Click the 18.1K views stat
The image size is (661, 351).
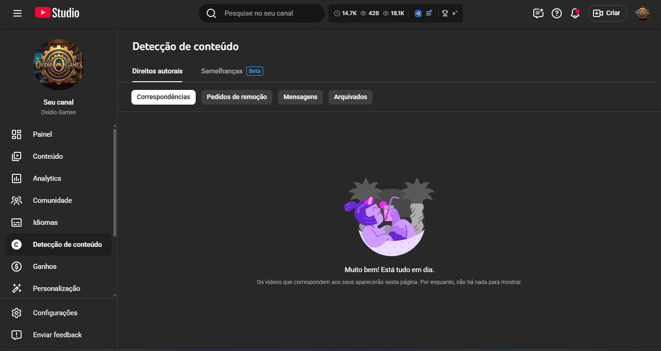coord(394,13)
